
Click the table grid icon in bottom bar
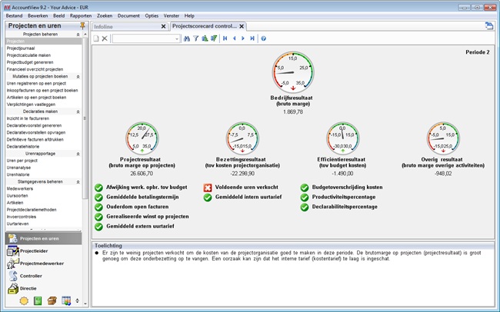pyautogui.click(x=66, y=300)
